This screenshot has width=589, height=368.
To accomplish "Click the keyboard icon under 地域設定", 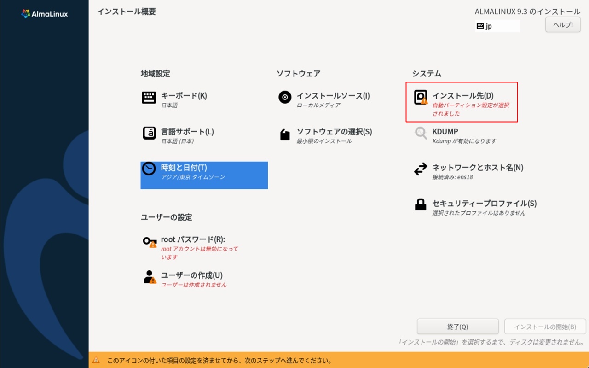I will 149,98.
